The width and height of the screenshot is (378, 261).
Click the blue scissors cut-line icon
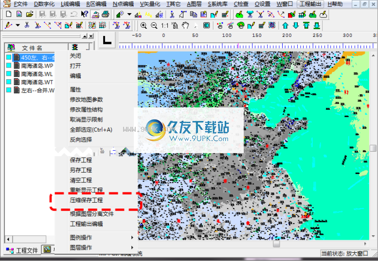[27, 25]
